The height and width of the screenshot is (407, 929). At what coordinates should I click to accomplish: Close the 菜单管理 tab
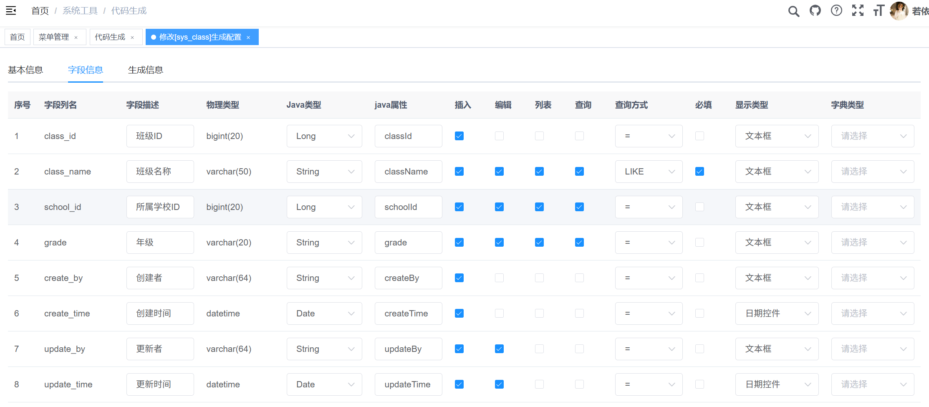click(76, 37)
